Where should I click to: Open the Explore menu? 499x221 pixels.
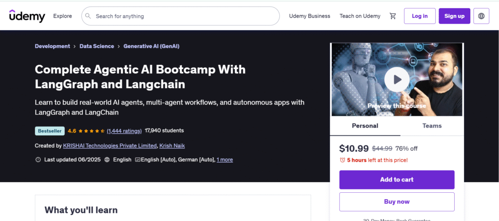(62, 16)
